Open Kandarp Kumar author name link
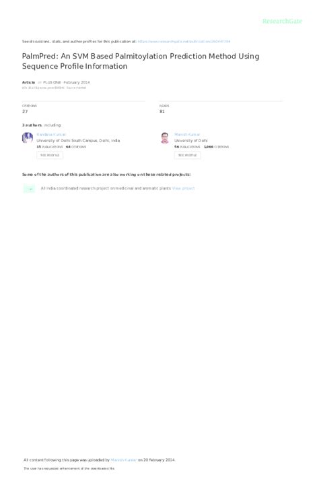The height and width of the screenshot is (479, 319). (51, 135)
